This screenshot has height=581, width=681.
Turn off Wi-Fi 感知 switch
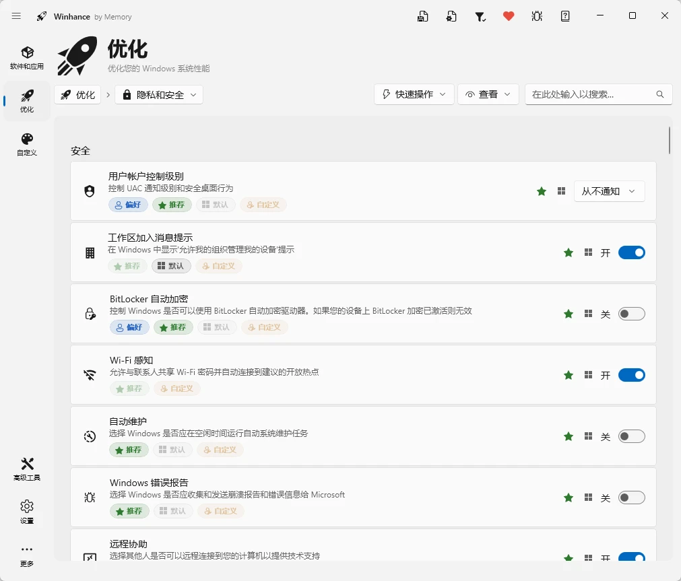click(631, 375)
